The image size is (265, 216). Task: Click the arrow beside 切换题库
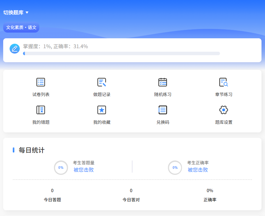pos(27,13)
